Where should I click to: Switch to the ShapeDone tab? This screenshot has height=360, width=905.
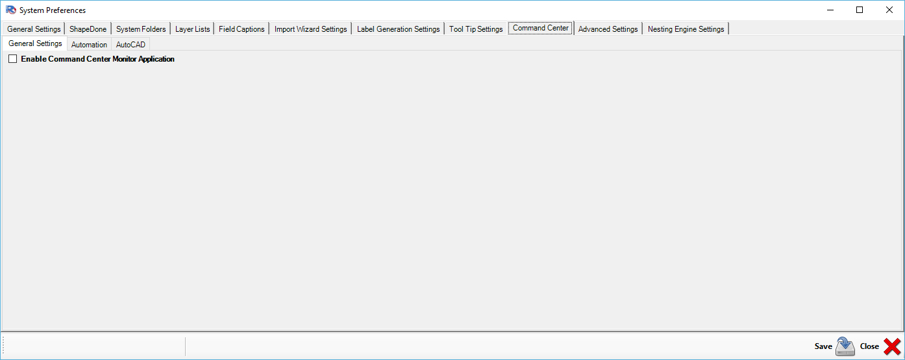[88, 29]
